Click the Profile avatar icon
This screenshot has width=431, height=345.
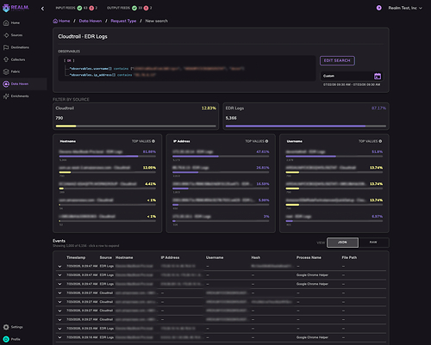click(6, 339)
